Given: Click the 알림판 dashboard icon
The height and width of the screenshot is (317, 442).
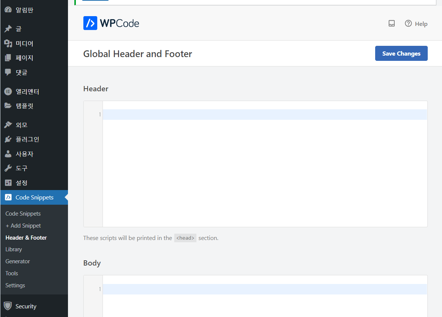Looking at the screenshot, I should point(8,10).
